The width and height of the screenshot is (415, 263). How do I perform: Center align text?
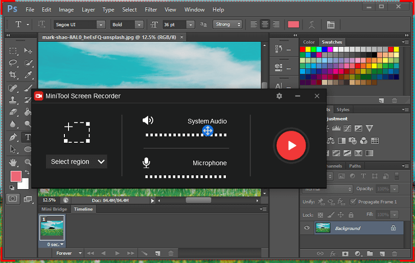click(x=265, y=24)
